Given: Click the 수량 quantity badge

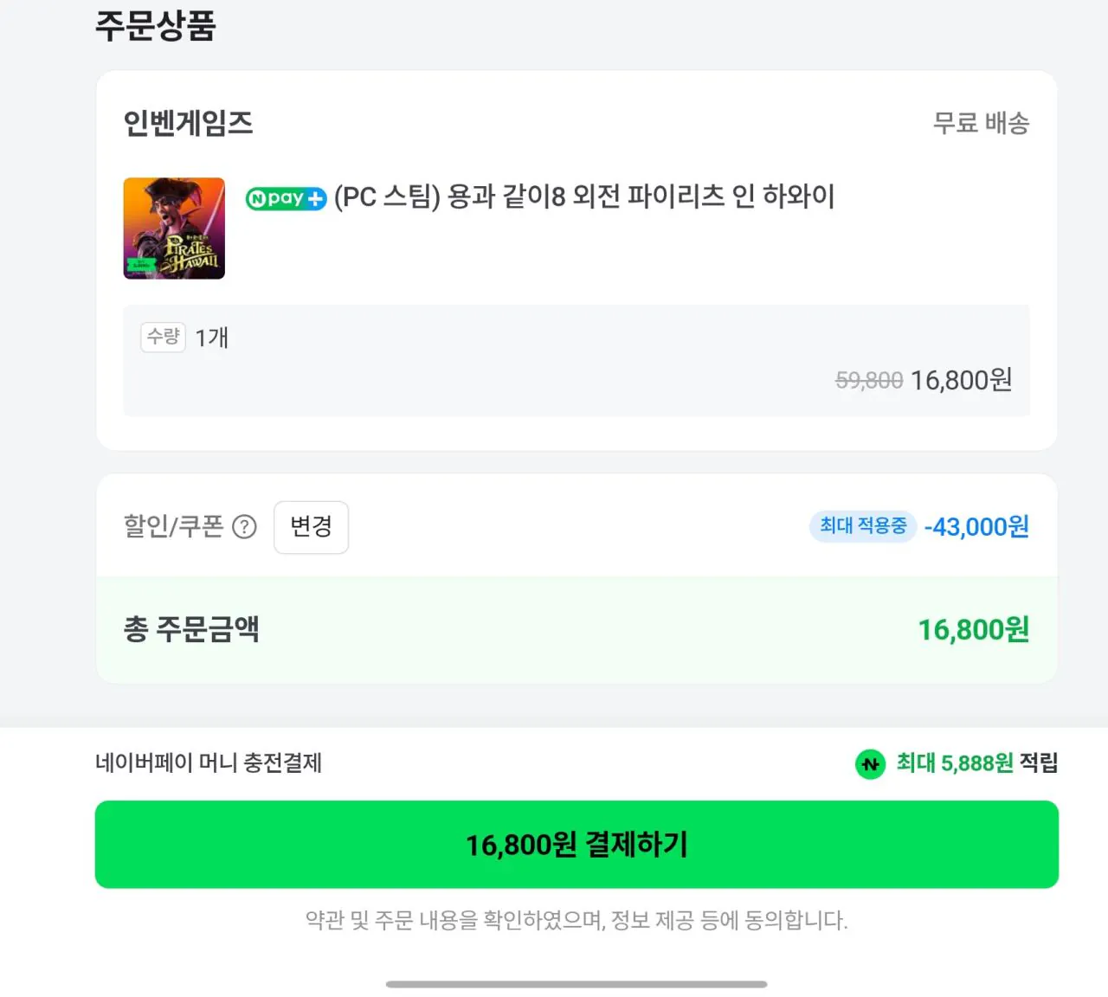Looking at the screenshot, I should [163, 338].
